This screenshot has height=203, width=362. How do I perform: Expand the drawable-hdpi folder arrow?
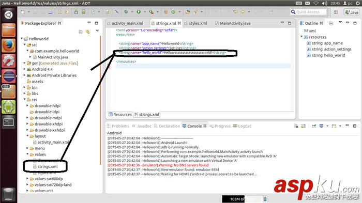pos(27,105)
